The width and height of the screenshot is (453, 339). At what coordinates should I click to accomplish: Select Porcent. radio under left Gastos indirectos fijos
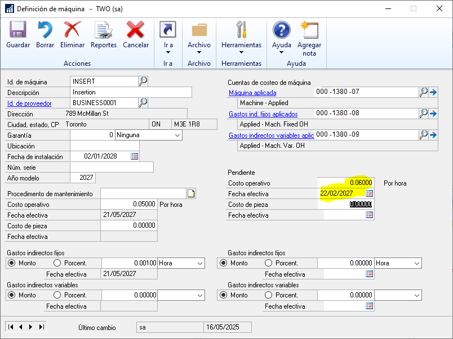(57, 263)
